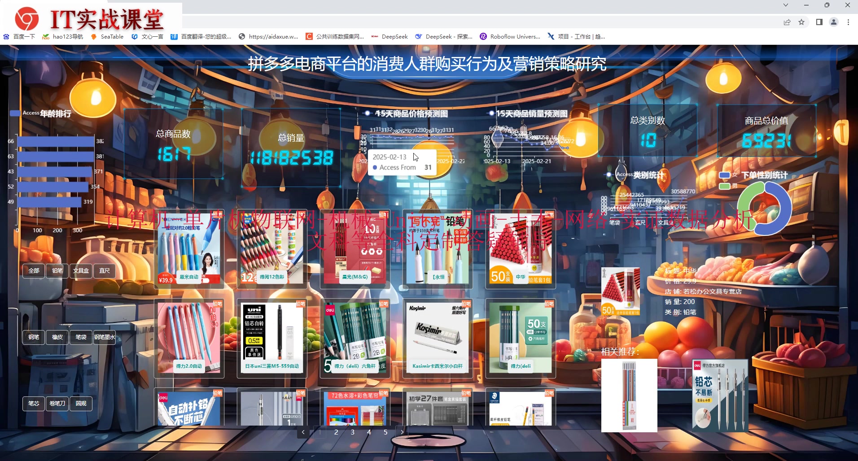Viewport: 858px width, 461px height.
Task: Open the 百度翻译 bookmark
Action: (x=201, y=36)
